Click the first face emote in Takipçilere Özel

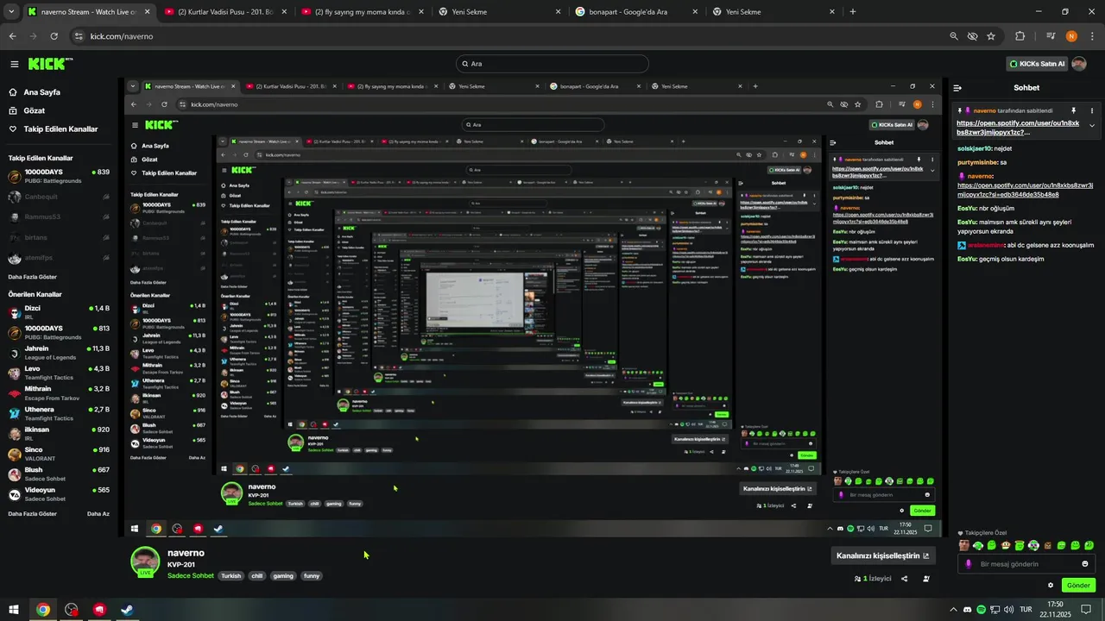pos(964,545)
